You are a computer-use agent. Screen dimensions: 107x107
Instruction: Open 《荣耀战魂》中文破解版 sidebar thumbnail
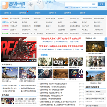coord(95,61)
